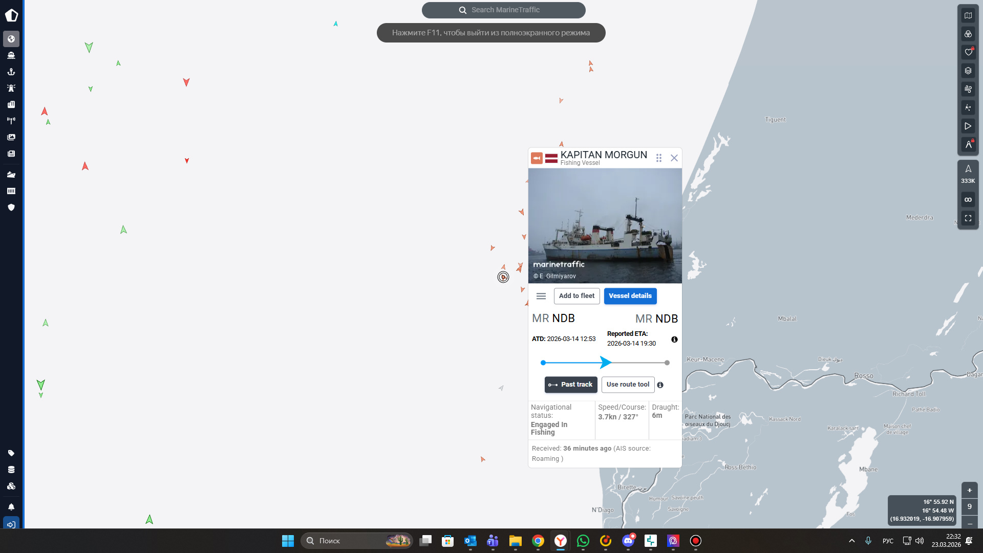Show hidden system tray icons chevron

click(x=852, y=541)
